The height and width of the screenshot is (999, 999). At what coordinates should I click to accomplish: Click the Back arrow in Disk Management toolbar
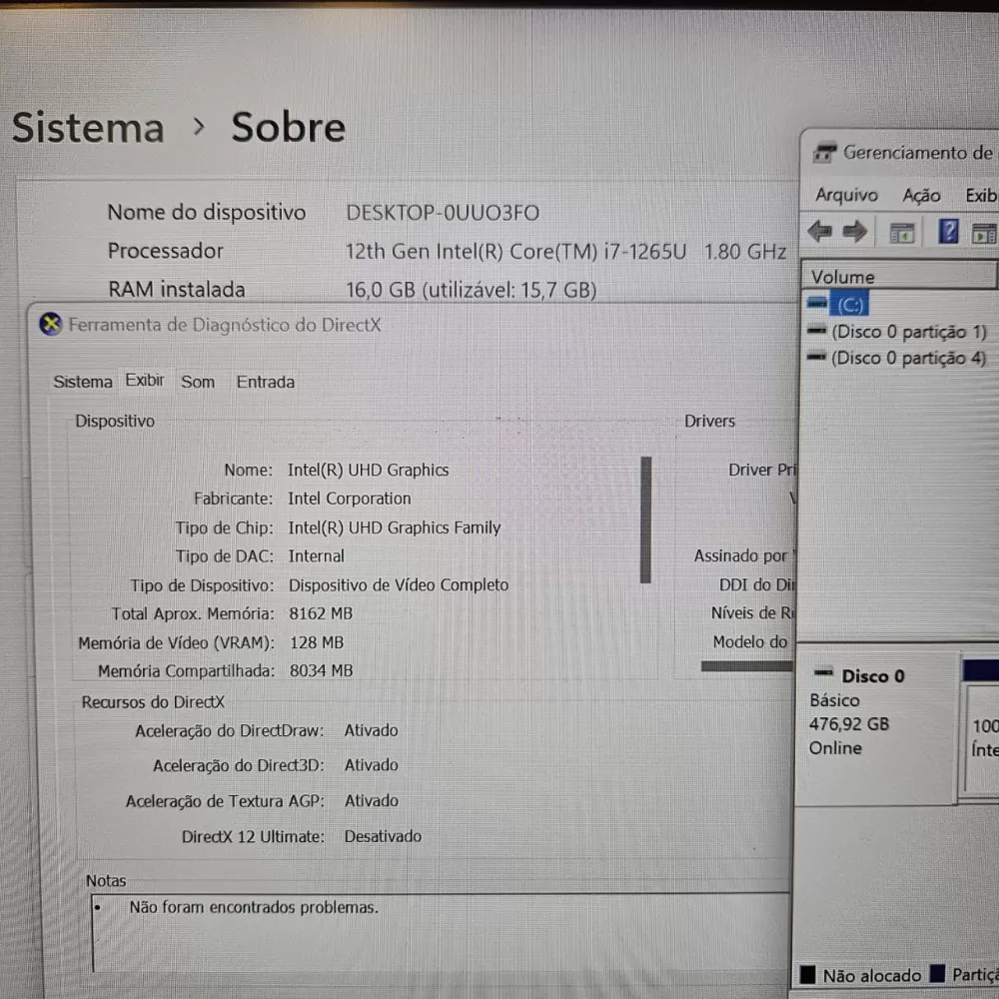(x=819, y=233)
